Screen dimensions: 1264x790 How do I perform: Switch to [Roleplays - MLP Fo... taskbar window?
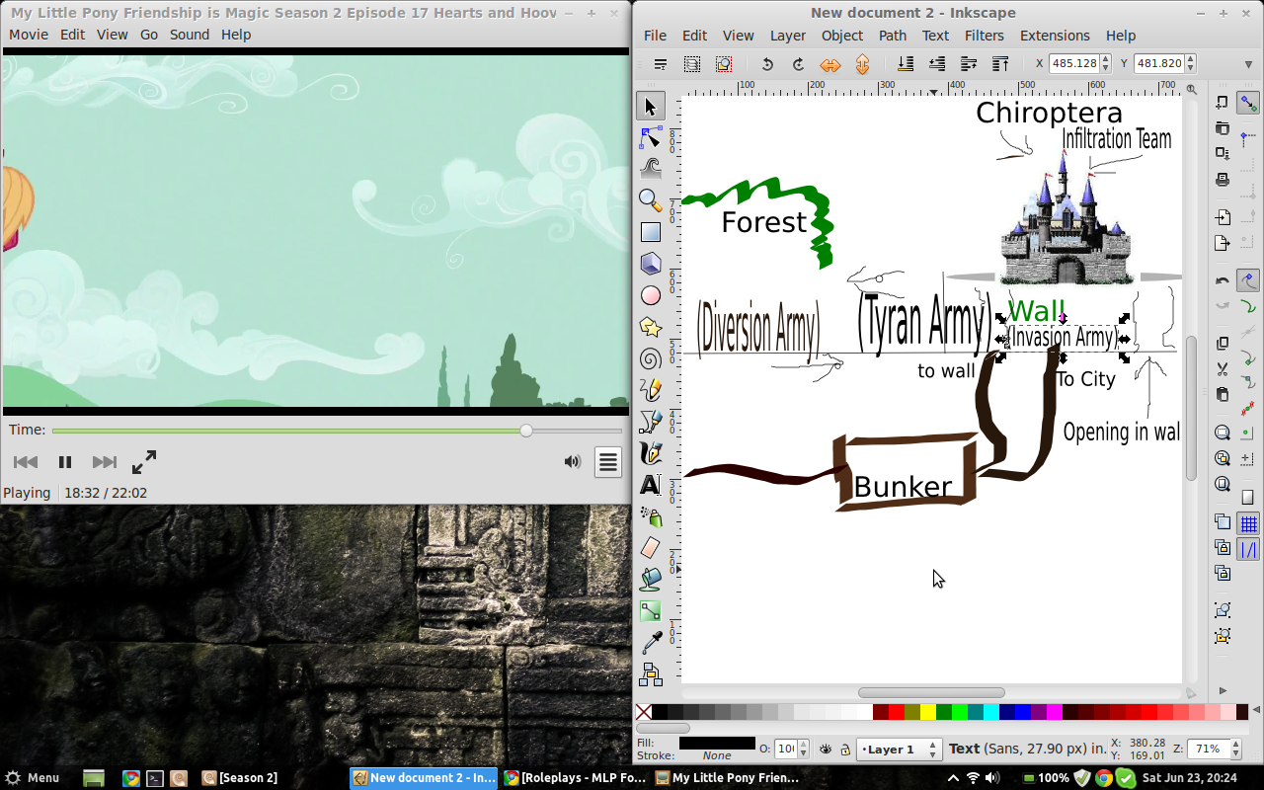click(x=574, y=778)
